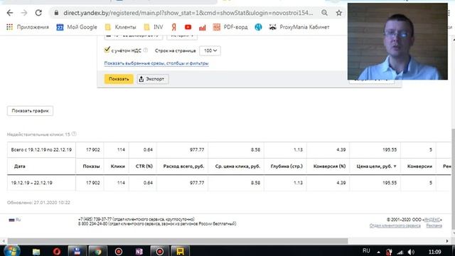Click the browser forward arrow
This screenshot has height=256, width=455.
pyautogui.click(x=24, y=13)
